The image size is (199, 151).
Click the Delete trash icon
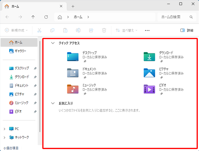pyautogui.click(x=104, y=30)
